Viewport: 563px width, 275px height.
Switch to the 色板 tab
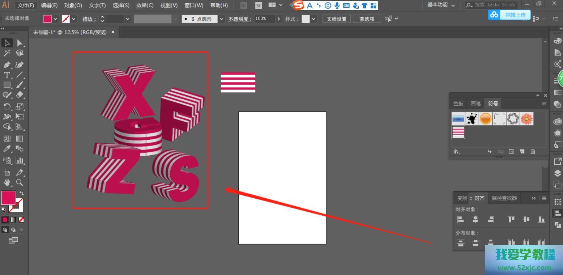click(x=458, y=104)
